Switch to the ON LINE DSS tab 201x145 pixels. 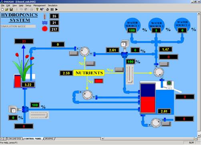[x=15, y=139]
